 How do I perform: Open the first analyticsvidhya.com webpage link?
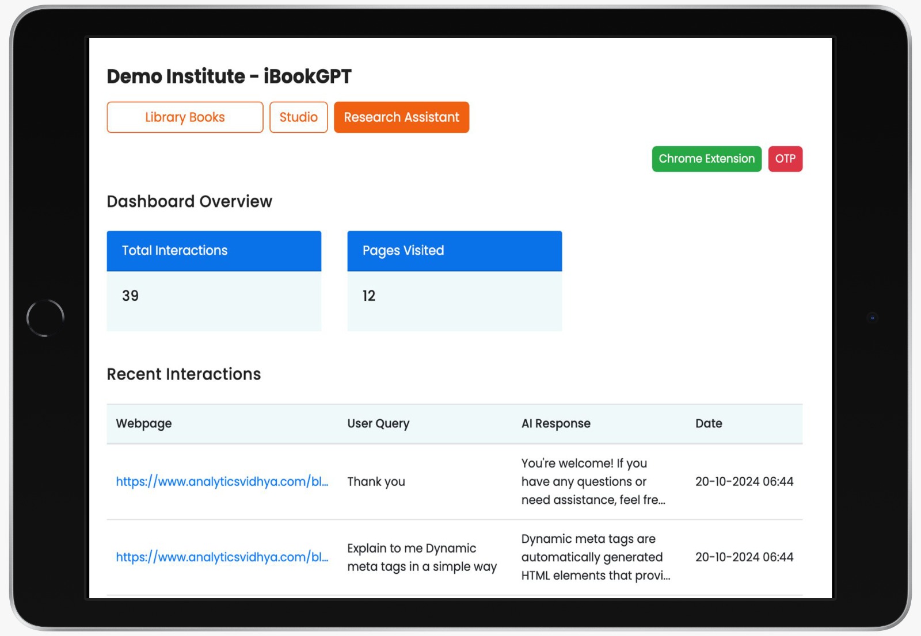coord(222,482)
